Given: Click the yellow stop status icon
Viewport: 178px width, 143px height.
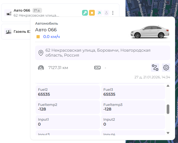Looking at the screenshot, I should 92,13.
